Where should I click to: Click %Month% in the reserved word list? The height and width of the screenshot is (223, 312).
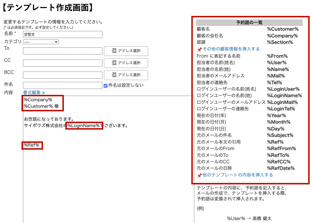(278, 122)
